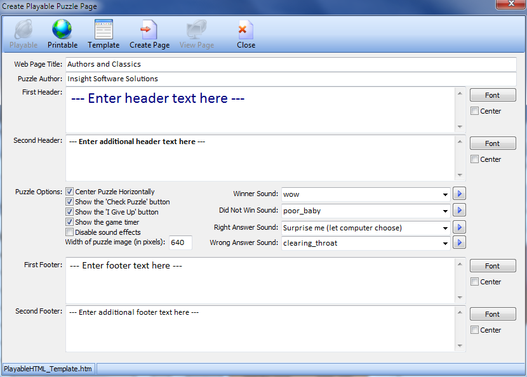This screenshot has height=377, width=527.
Task: Open the Template toolbar icon
Action: 103,30
